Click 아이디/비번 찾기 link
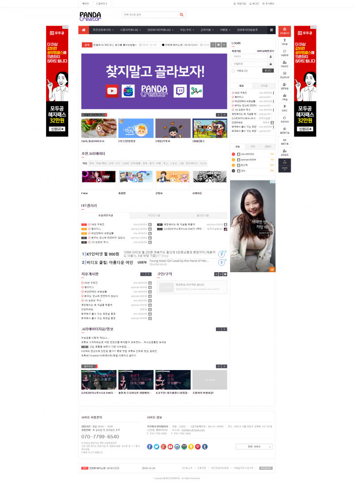The width and height of the screenshot is (354, 484). tap(265, 51)
